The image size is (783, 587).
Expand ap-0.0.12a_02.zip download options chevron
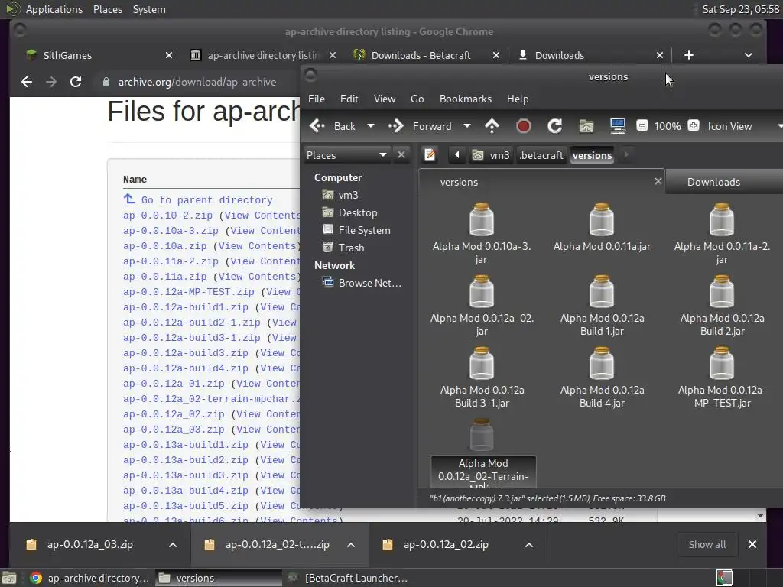[x=529, y=545]
